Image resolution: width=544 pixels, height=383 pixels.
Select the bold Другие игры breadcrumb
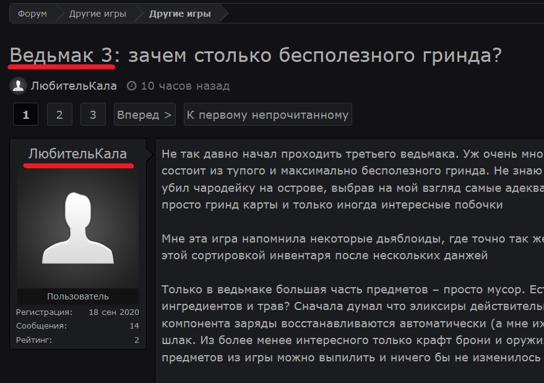click(179, 14)
